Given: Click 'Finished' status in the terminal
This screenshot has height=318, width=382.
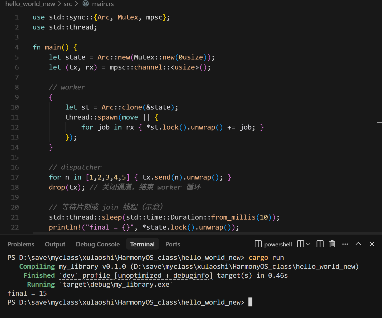Looking at the screenshot, I should click(39, 276).
